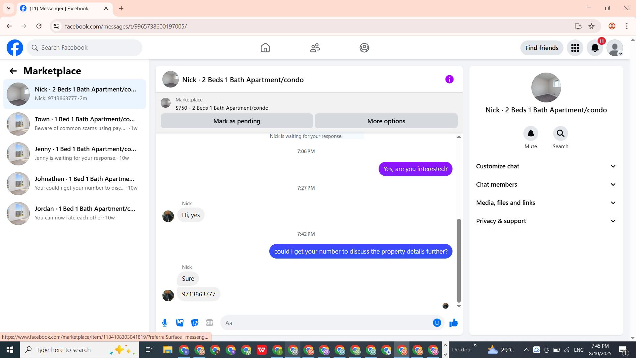
Task: Open the sticker picker icon
Action: click(195, 323)
